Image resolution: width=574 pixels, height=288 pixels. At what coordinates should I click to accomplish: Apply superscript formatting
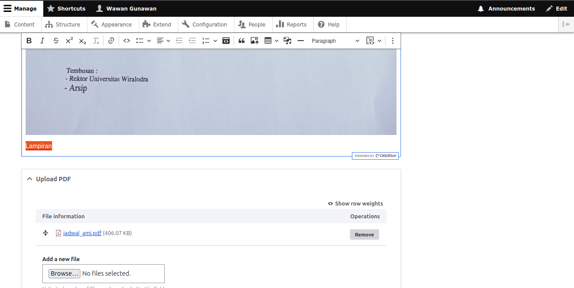pos(69,41)
